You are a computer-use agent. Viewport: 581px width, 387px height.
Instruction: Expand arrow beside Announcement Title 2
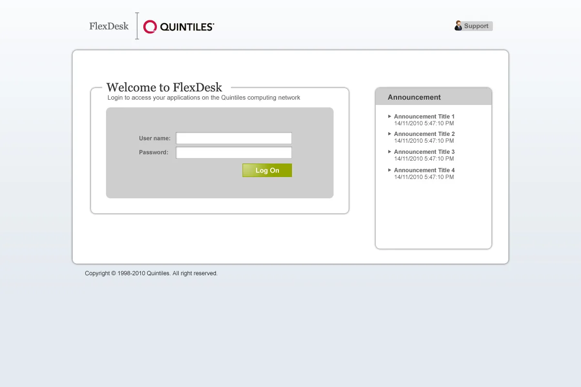[390, 134]
